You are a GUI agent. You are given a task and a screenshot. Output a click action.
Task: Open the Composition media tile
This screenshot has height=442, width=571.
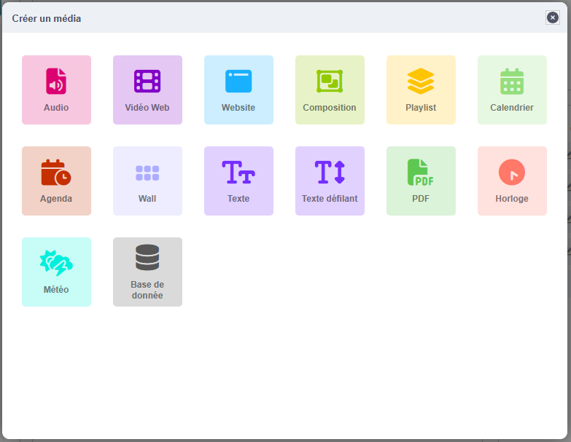330,90
